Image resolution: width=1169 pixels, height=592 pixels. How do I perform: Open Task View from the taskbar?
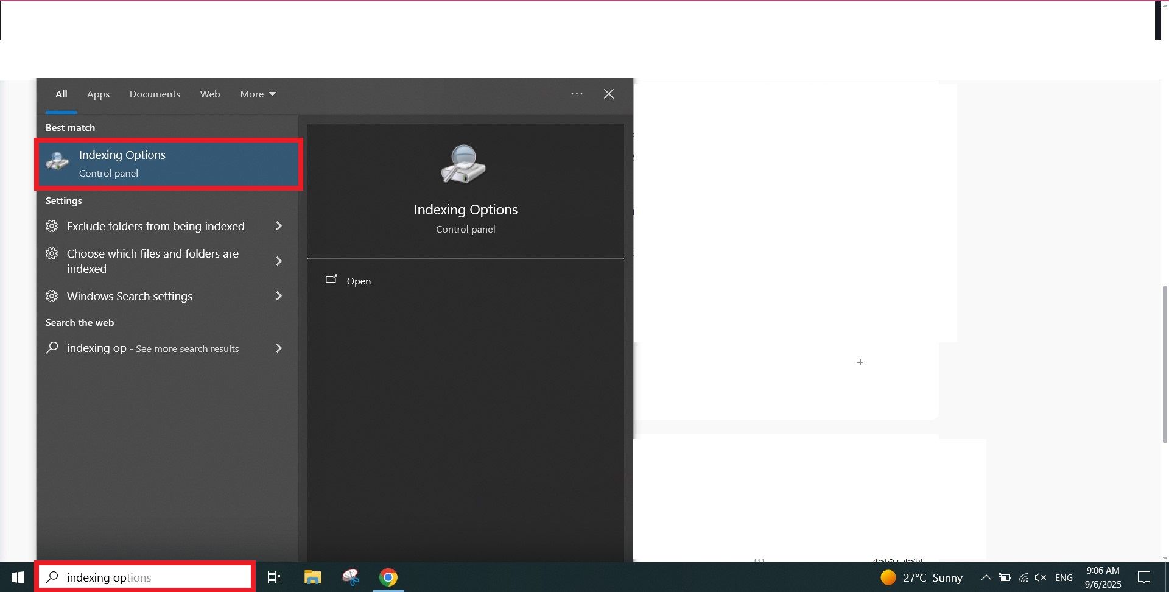274,577
